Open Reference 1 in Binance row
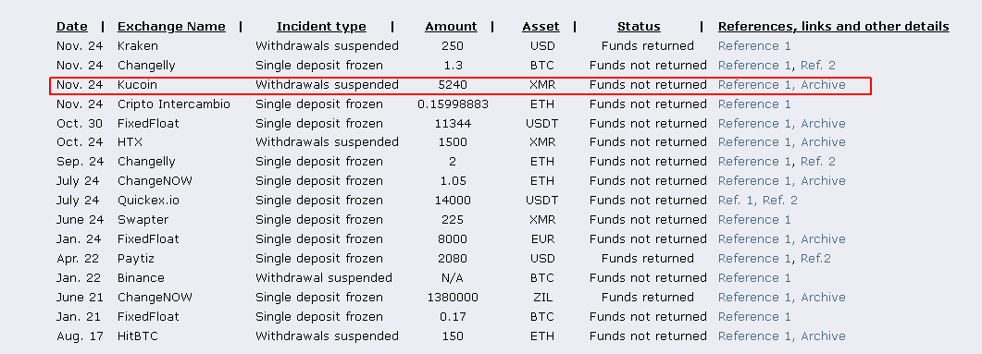 coord(754,277)
